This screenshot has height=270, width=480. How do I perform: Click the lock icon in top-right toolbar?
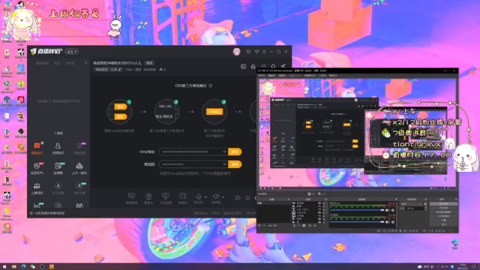pos(253,67)
